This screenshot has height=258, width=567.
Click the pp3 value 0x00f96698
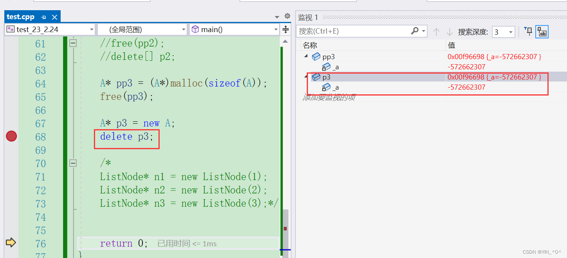point(494,57)
